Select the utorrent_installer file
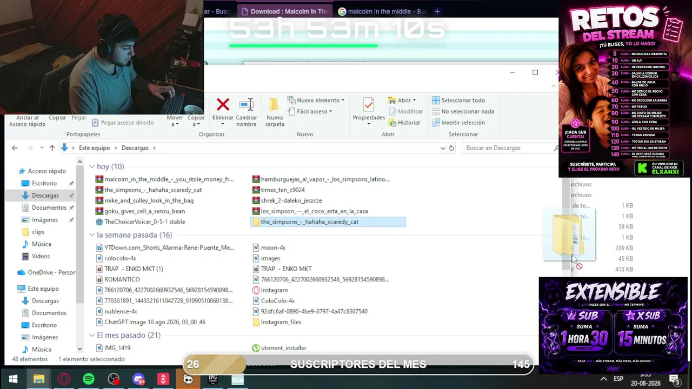The height and width of the screenshot is (389, 692). point(279,348)
